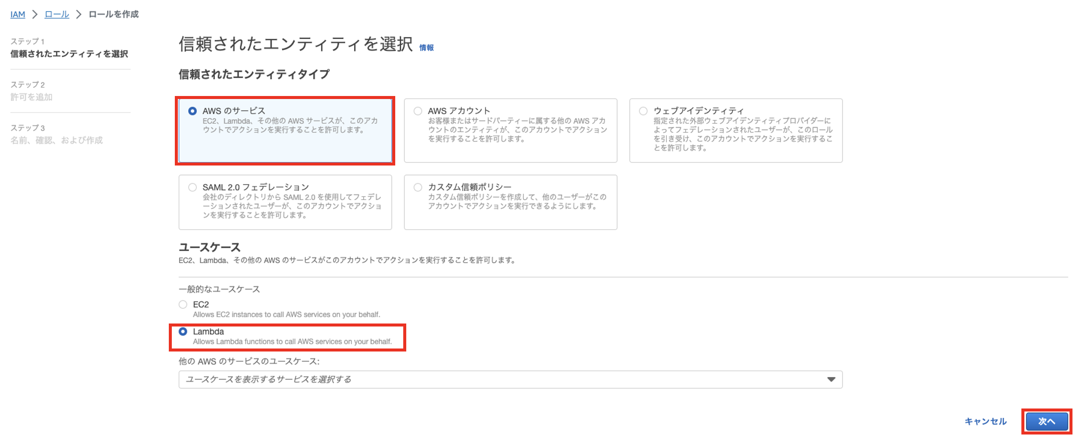Viewport: 1082px width, 441px height.
Task: Click the 次へ button
Action: pos(1046,421)
